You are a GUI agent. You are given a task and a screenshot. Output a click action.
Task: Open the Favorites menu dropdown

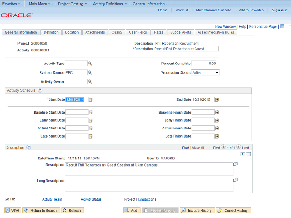point(12,4)
